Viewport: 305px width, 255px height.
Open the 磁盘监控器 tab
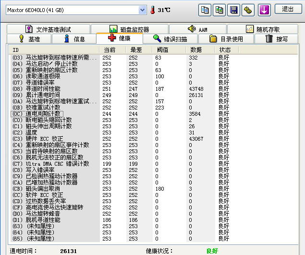point(129,29)
